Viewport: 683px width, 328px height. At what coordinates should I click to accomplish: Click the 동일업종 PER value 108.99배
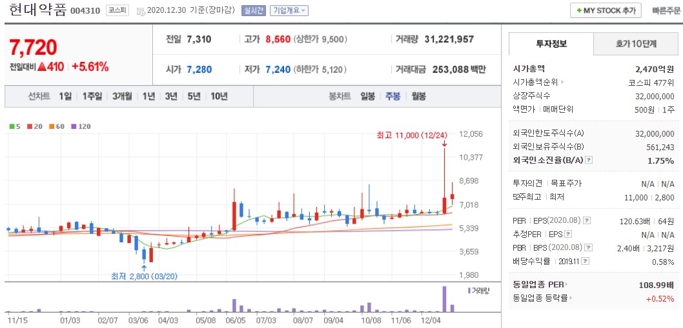tap(656, 285)
